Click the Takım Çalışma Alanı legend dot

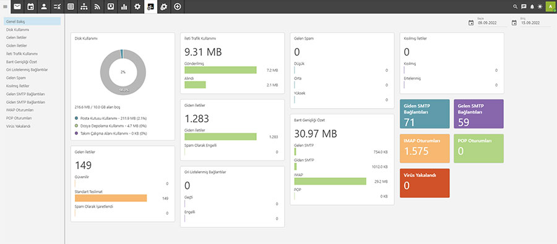[76, 133]
